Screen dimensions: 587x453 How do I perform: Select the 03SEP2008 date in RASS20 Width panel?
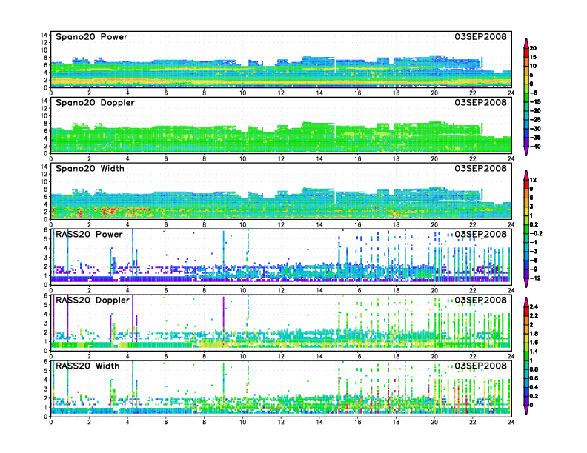481,366
